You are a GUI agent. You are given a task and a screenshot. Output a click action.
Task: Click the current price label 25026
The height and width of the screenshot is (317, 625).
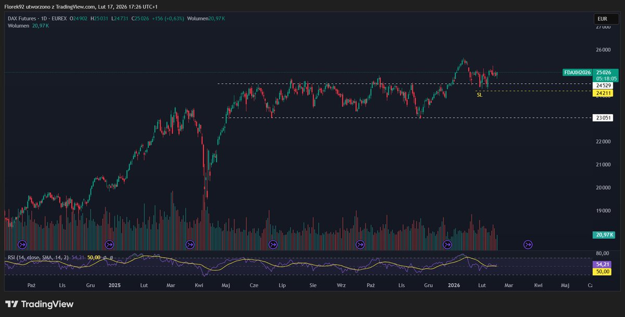(x=606, y=72)
